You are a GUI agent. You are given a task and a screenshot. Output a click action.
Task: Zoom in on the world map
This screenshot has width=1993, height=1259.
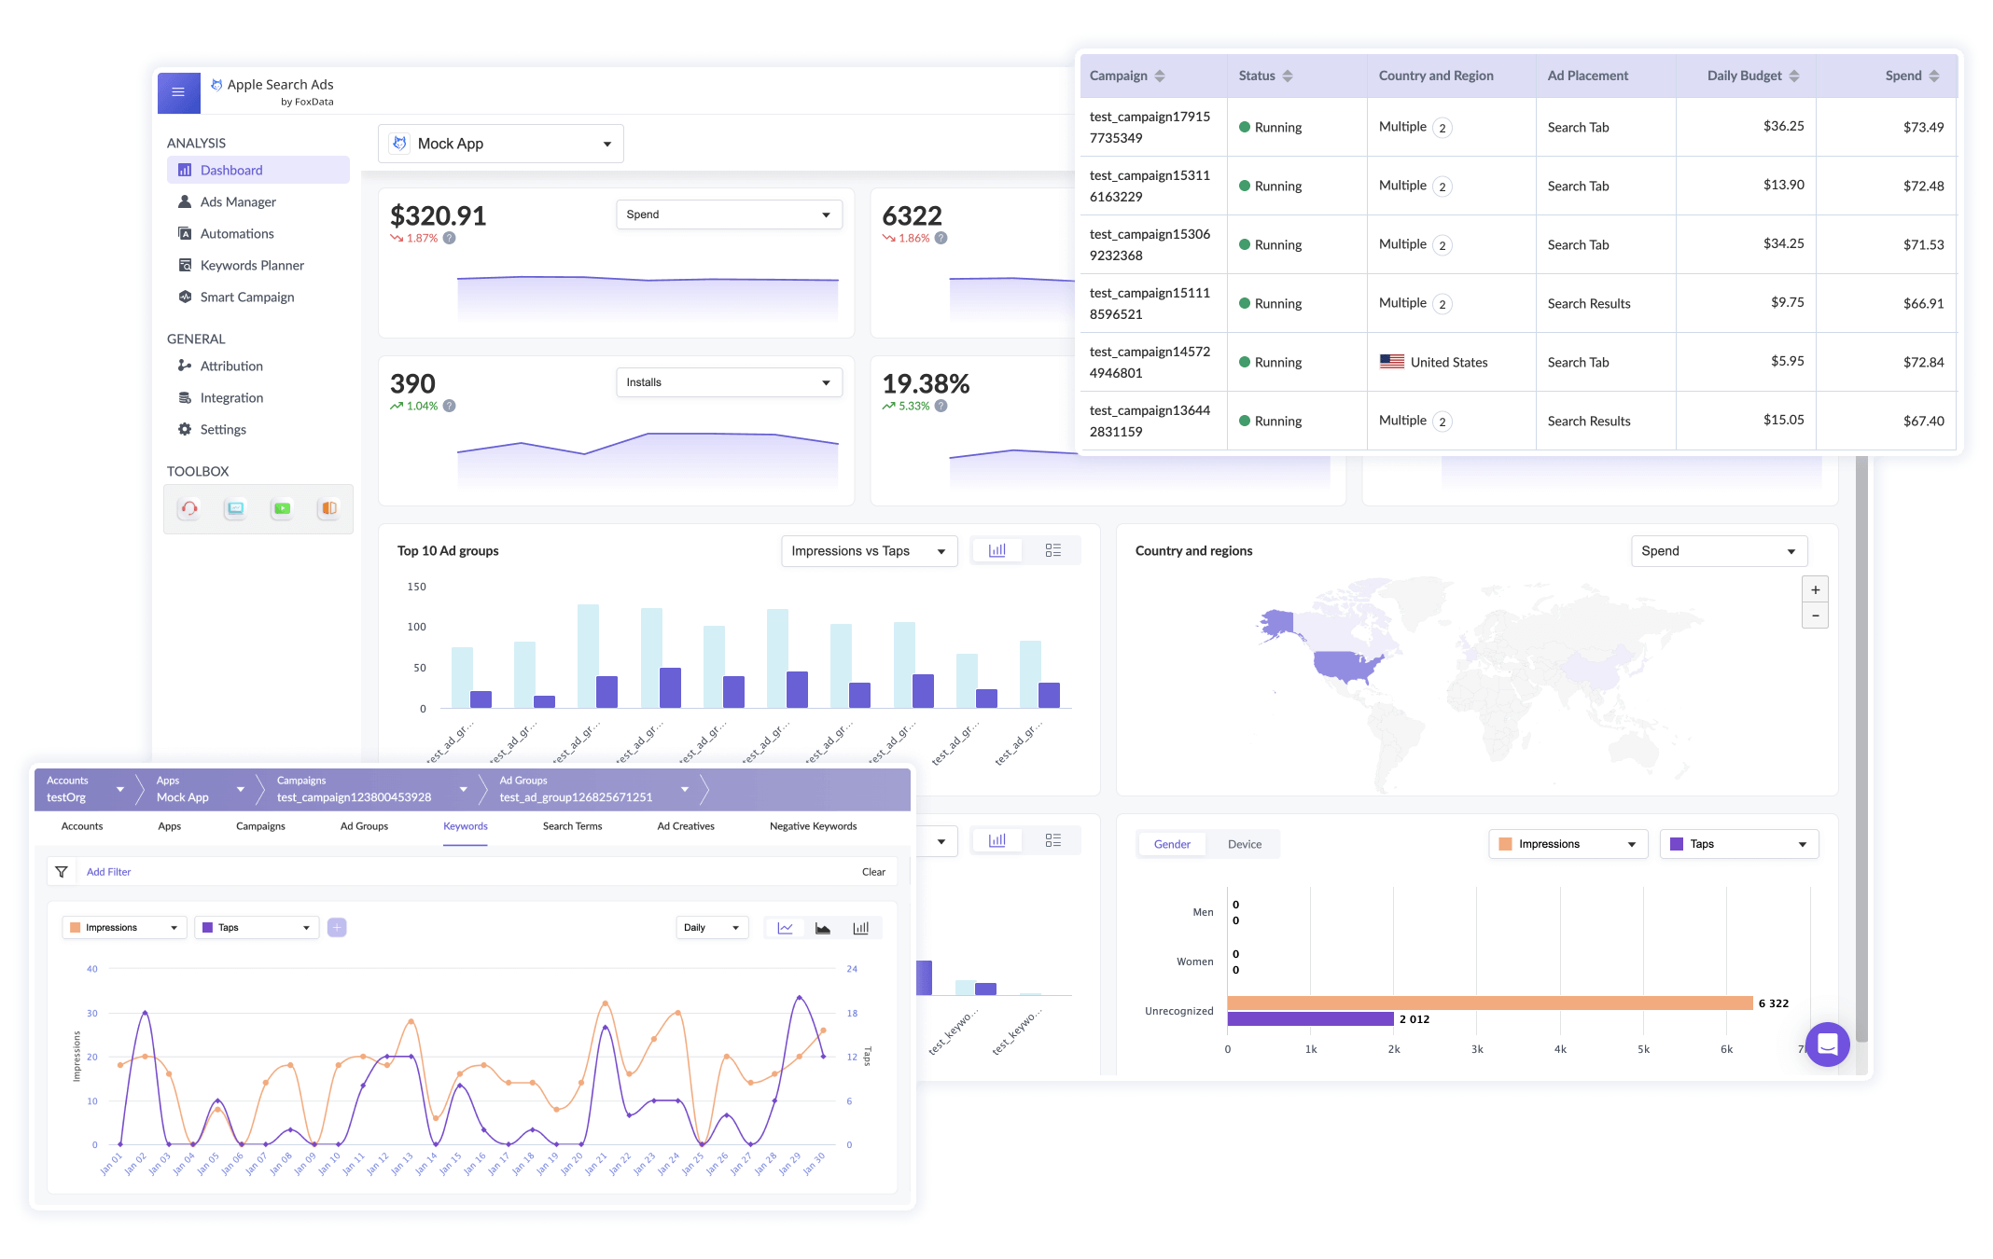pos(1815,589)
